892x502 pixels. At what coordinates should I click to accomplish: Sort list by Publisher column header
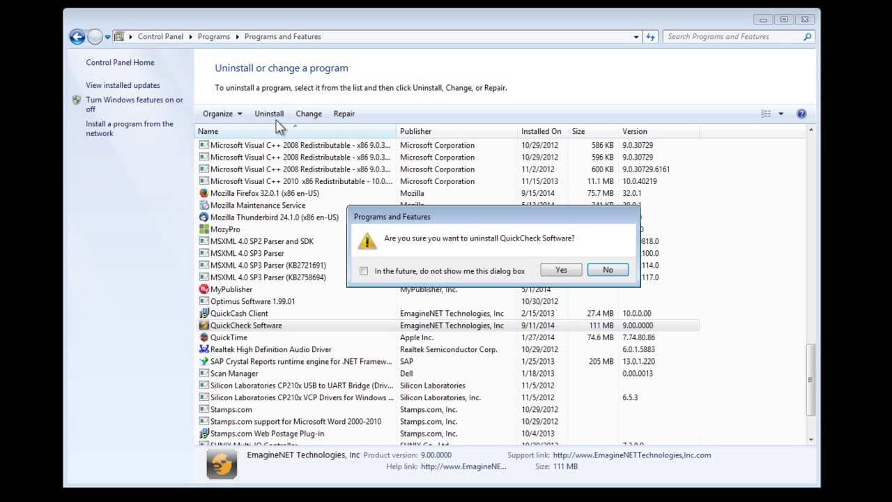457,131
